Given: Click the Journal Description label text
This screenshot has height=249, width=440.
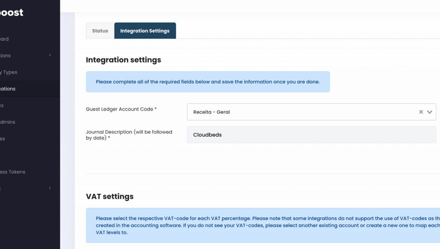Looking at the screenshot, I should [129, 135].
